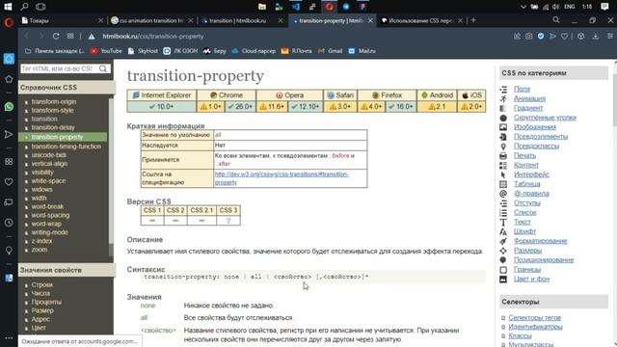Open File Explorer from taskbar
Image resolution: width=617 pixels, height=347 pixels.
click(x=262, y=7)
